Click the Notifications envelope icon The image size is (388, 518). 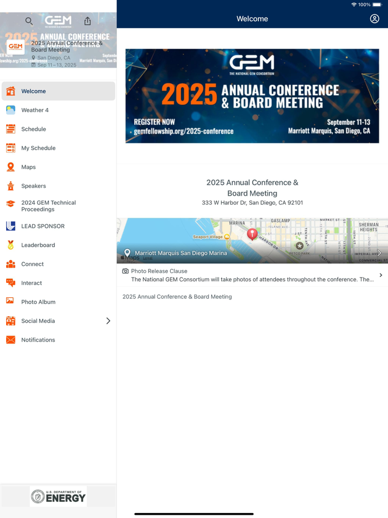(x=11, y=339)
